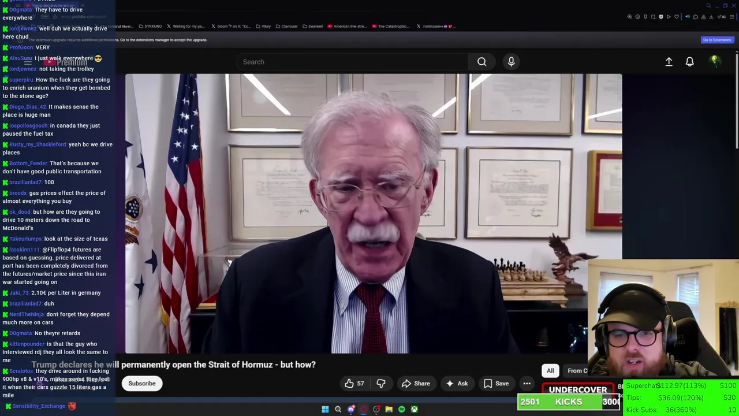Focus the YouTube Search input field

(x=353, y=62)
